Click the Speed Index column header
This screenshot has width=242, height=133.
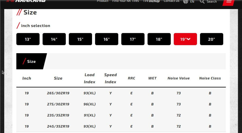click(x=110, y=78)
